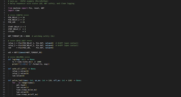Click the 'import time' statement

click(14, 10)
